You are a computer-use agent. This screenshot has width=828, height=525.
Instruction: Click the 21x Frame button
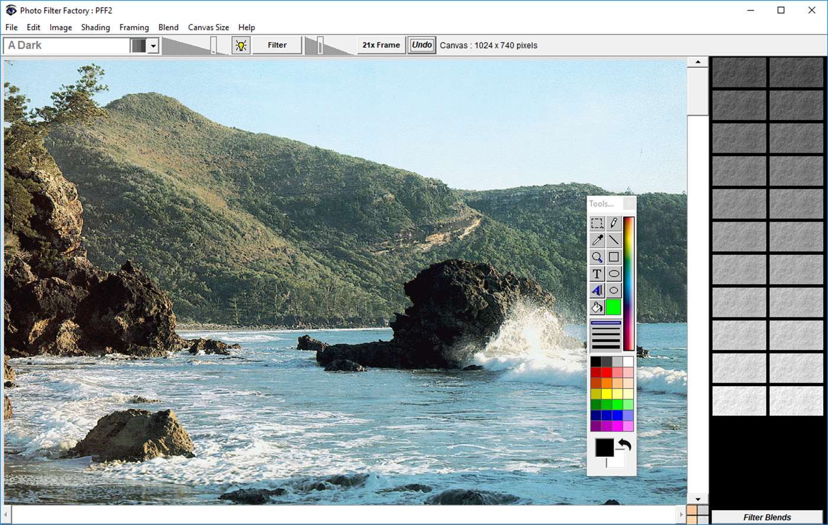tap(381, 46)
